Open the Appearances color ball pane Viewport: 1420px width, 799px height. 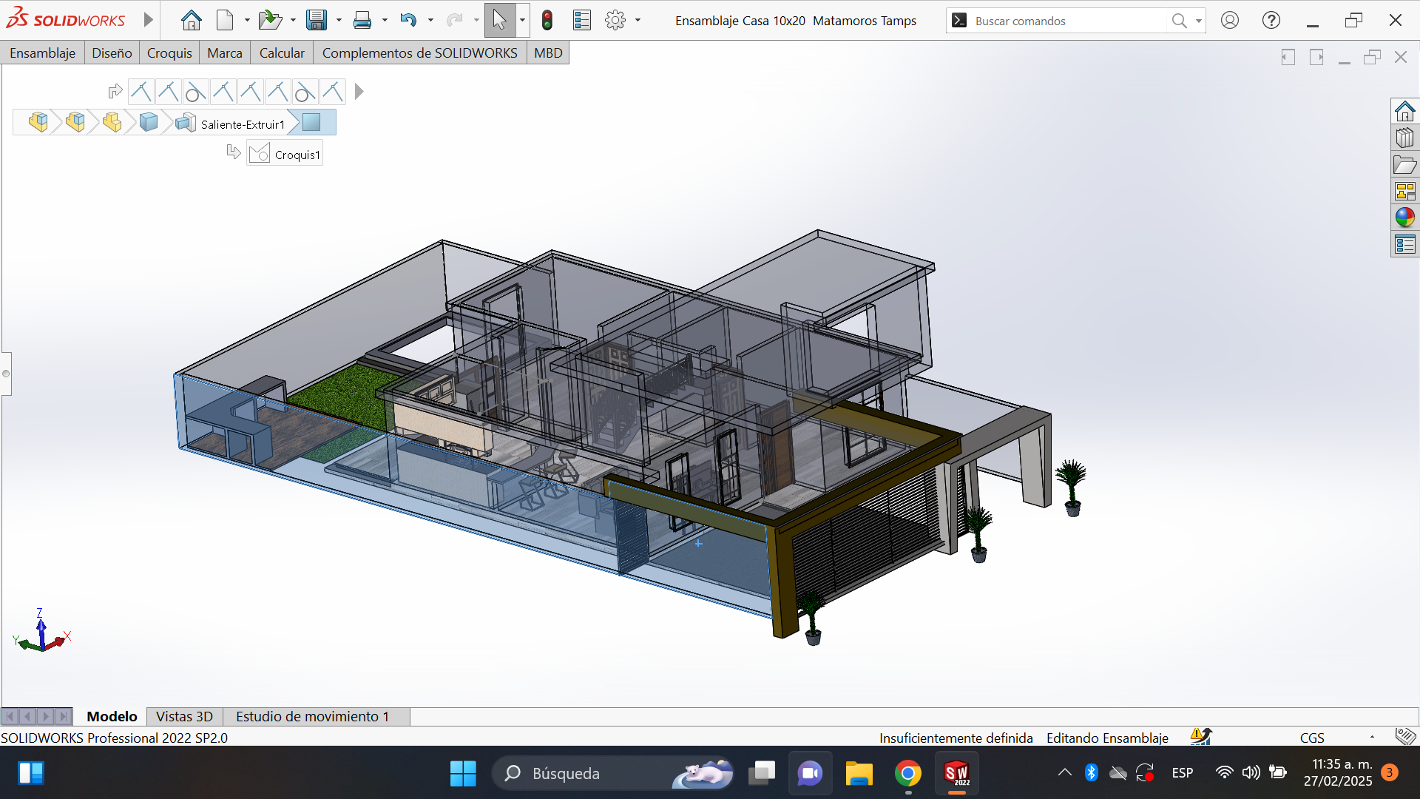tap(1404, 218)
